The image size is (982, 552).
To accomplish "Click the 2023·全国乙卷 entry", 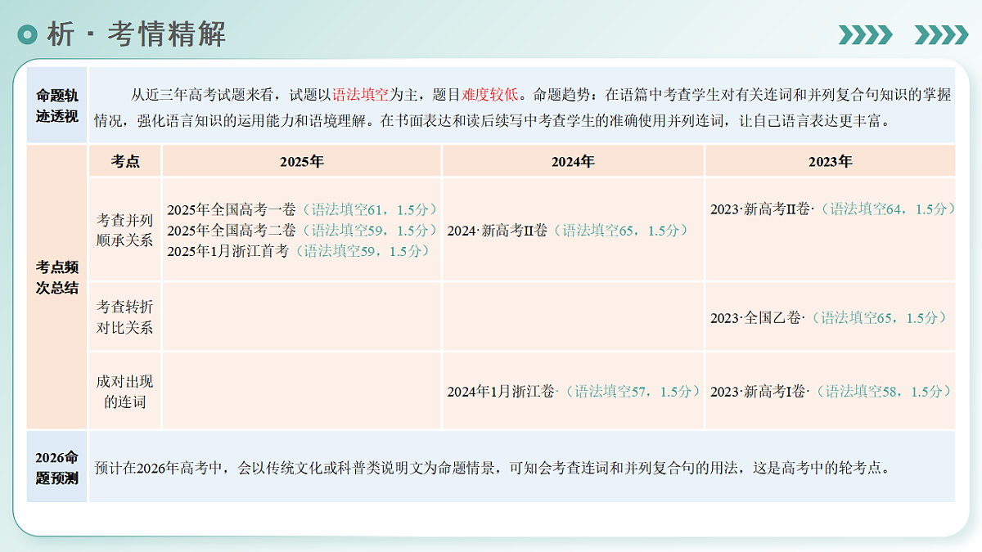I will 829,318.
